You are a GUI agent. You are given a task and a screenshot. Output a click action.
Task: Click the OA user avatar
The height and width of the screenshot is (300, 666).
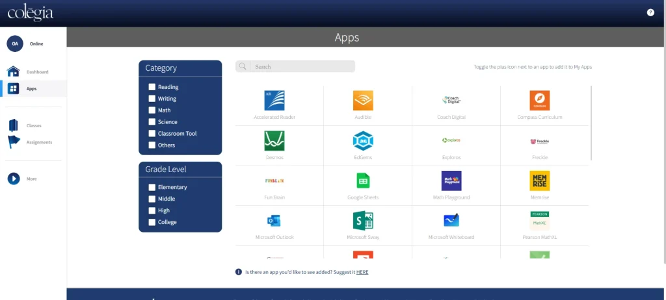pyautogui.click(x=15, y=44)
